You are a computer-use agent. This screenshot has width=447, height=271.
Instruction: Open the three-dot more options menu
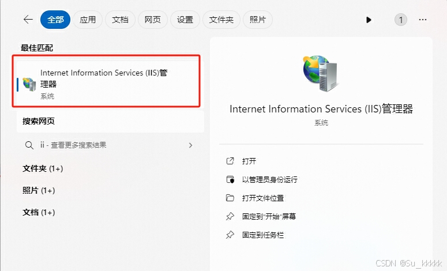pyautogui.click(x=423, y=20)
